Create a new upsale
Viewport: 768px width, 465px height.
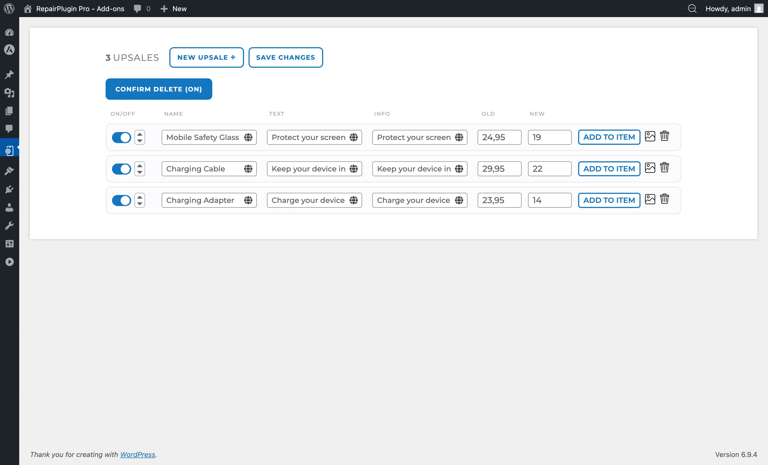pos(206,57)
